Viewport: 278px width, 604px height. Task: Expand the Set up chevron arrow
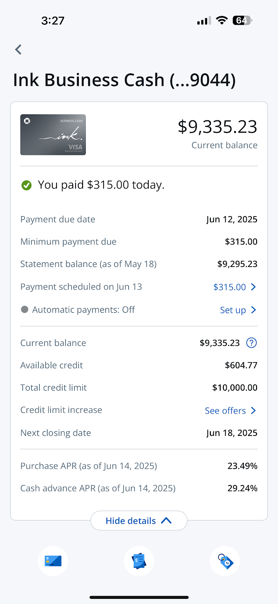click(x=253, y=309)
